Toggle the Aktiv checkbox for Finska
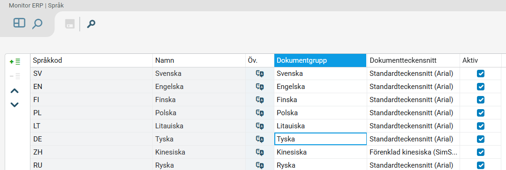506x170 pixels. click(x=481, y=100)
